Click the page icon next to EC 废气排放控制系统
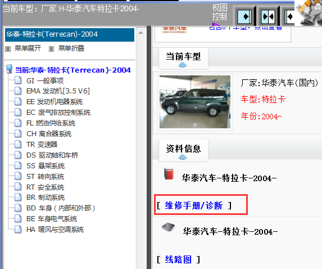The width and height of the screenshot is (322, 269). [18, 112]
